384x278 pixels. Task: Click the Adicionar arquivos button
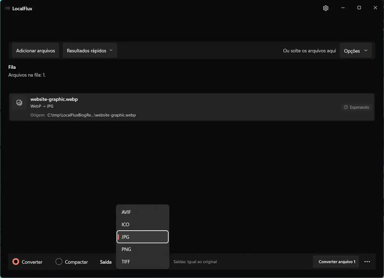36,51
